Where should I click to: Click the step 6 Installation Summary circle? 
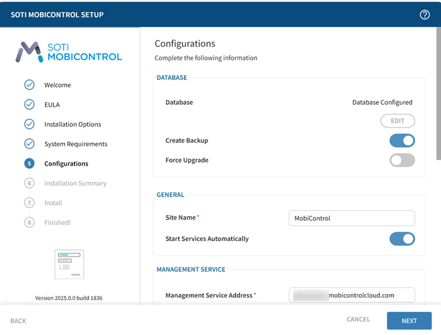(x=29, y=184)
